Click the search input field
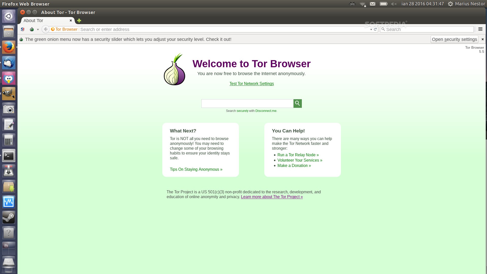487x274 pixels. click(x=247, y=103)
